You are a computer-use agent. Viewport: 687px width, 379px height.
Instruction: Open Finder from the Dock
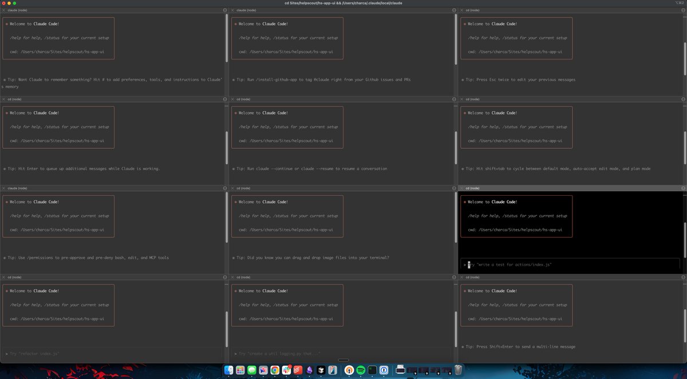pyautogui.click(x=228, y=370)
